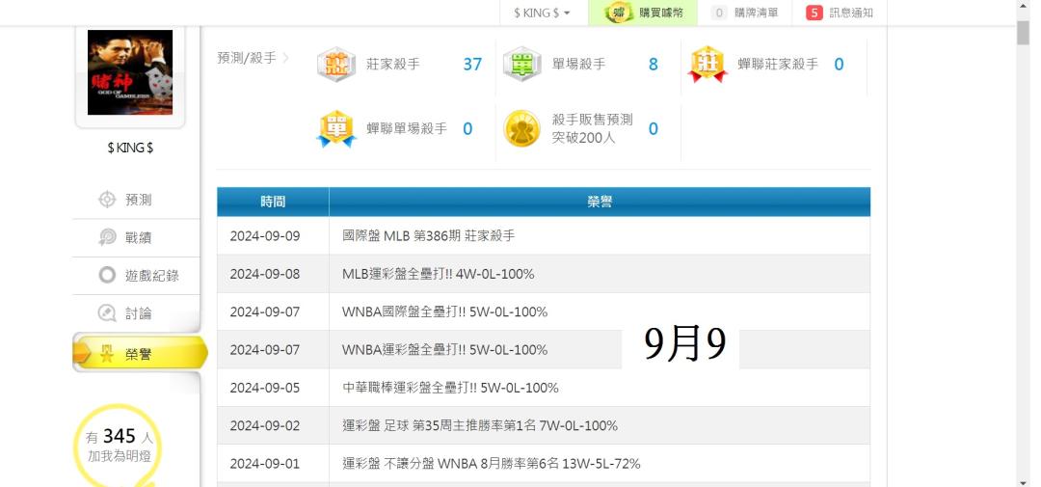Click the 莊家殺手 silver badge icon
This screenshot has width=1041, height=487.
(336, 65)
